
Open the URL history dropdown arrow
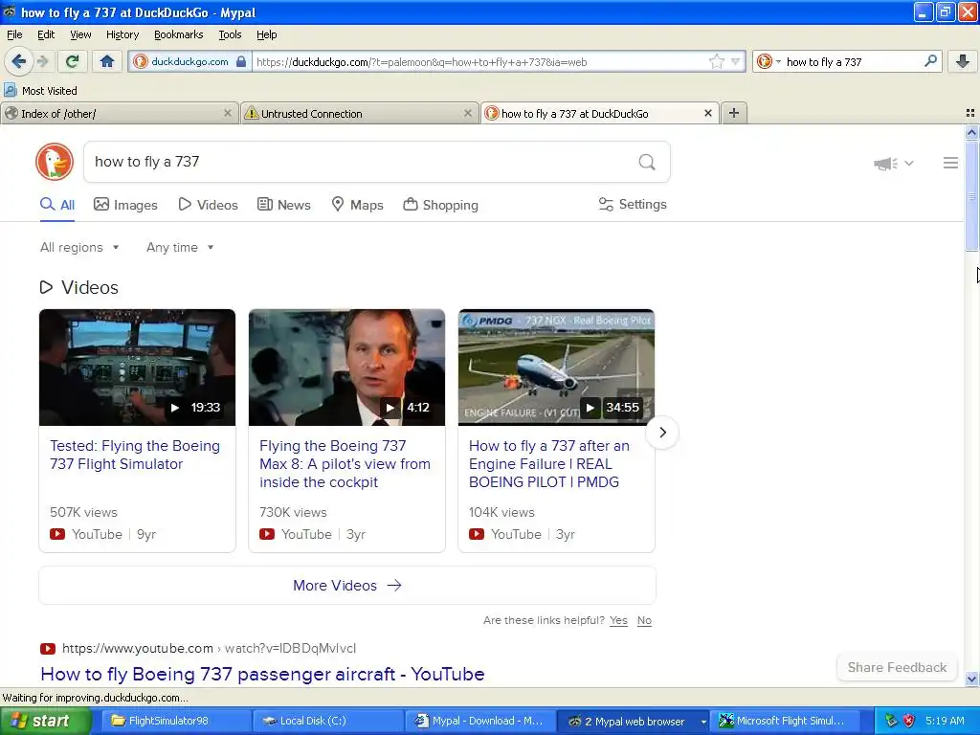click(x=736, y=61)
